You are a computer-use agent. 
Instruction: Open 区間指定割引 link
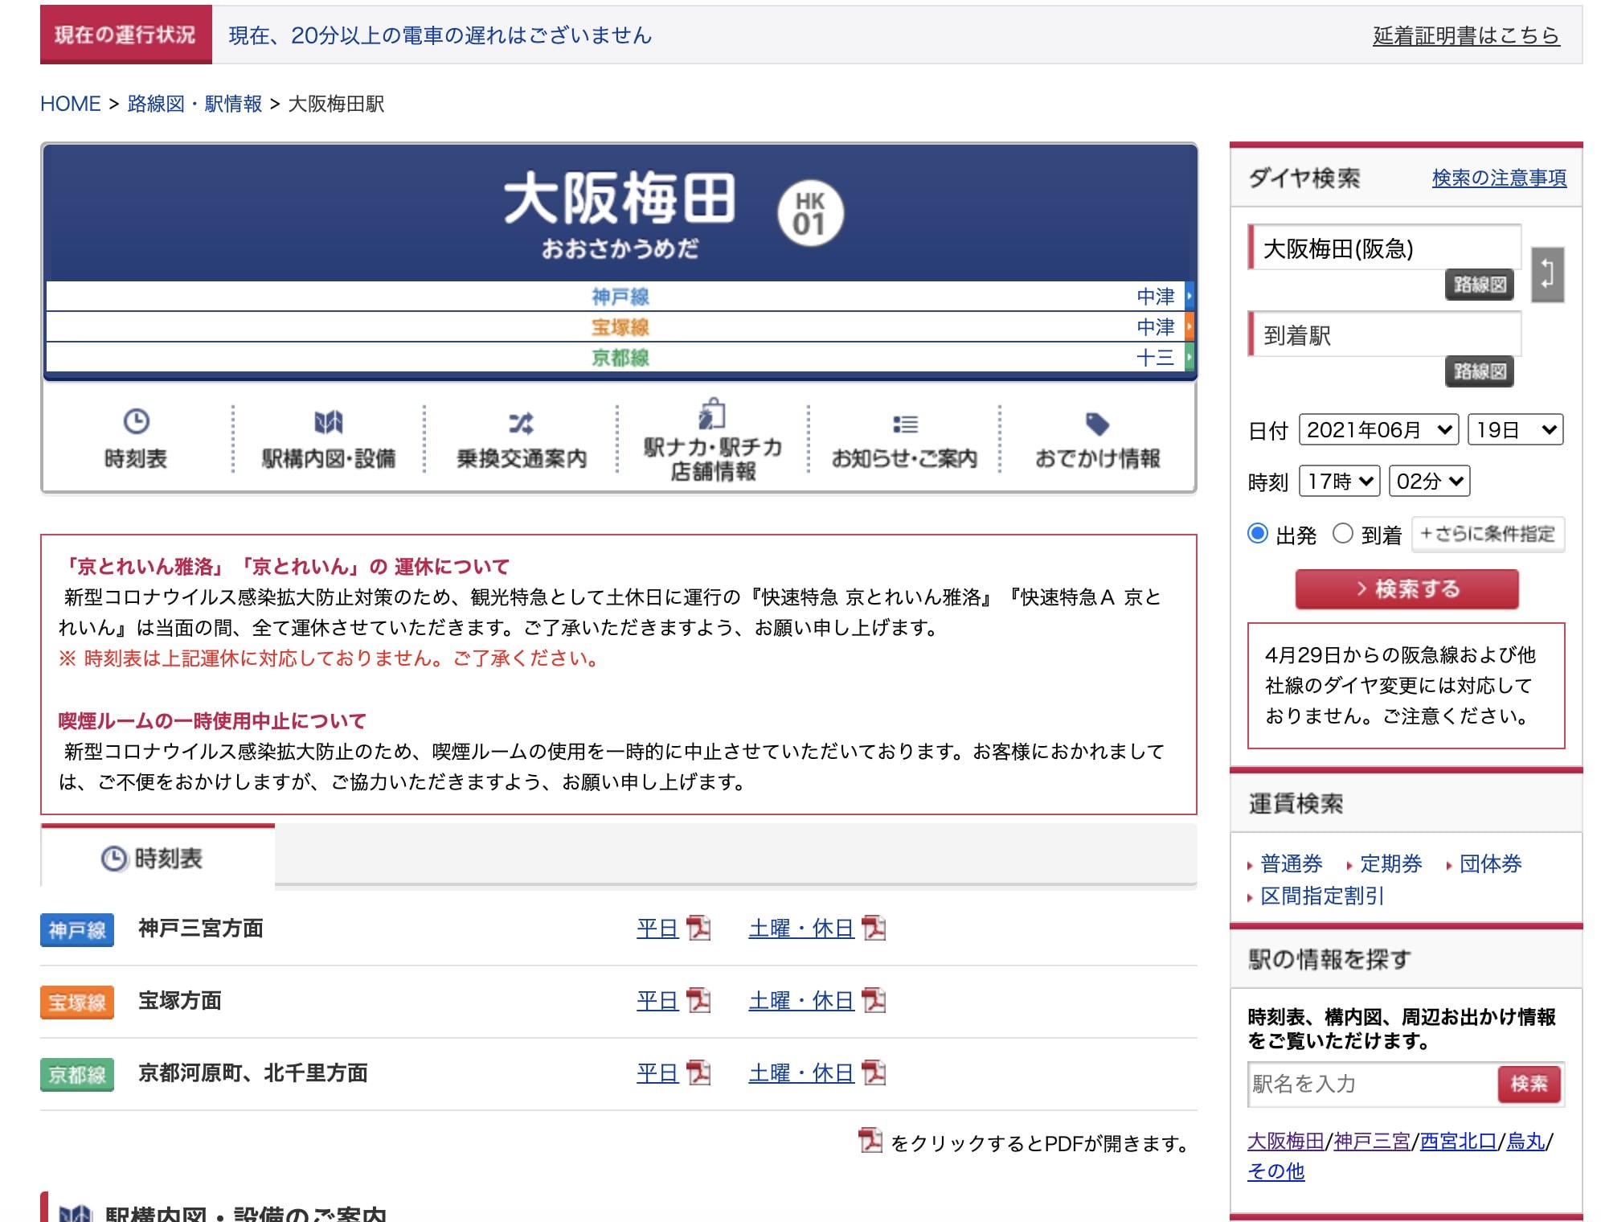(x=1321, y=896)
